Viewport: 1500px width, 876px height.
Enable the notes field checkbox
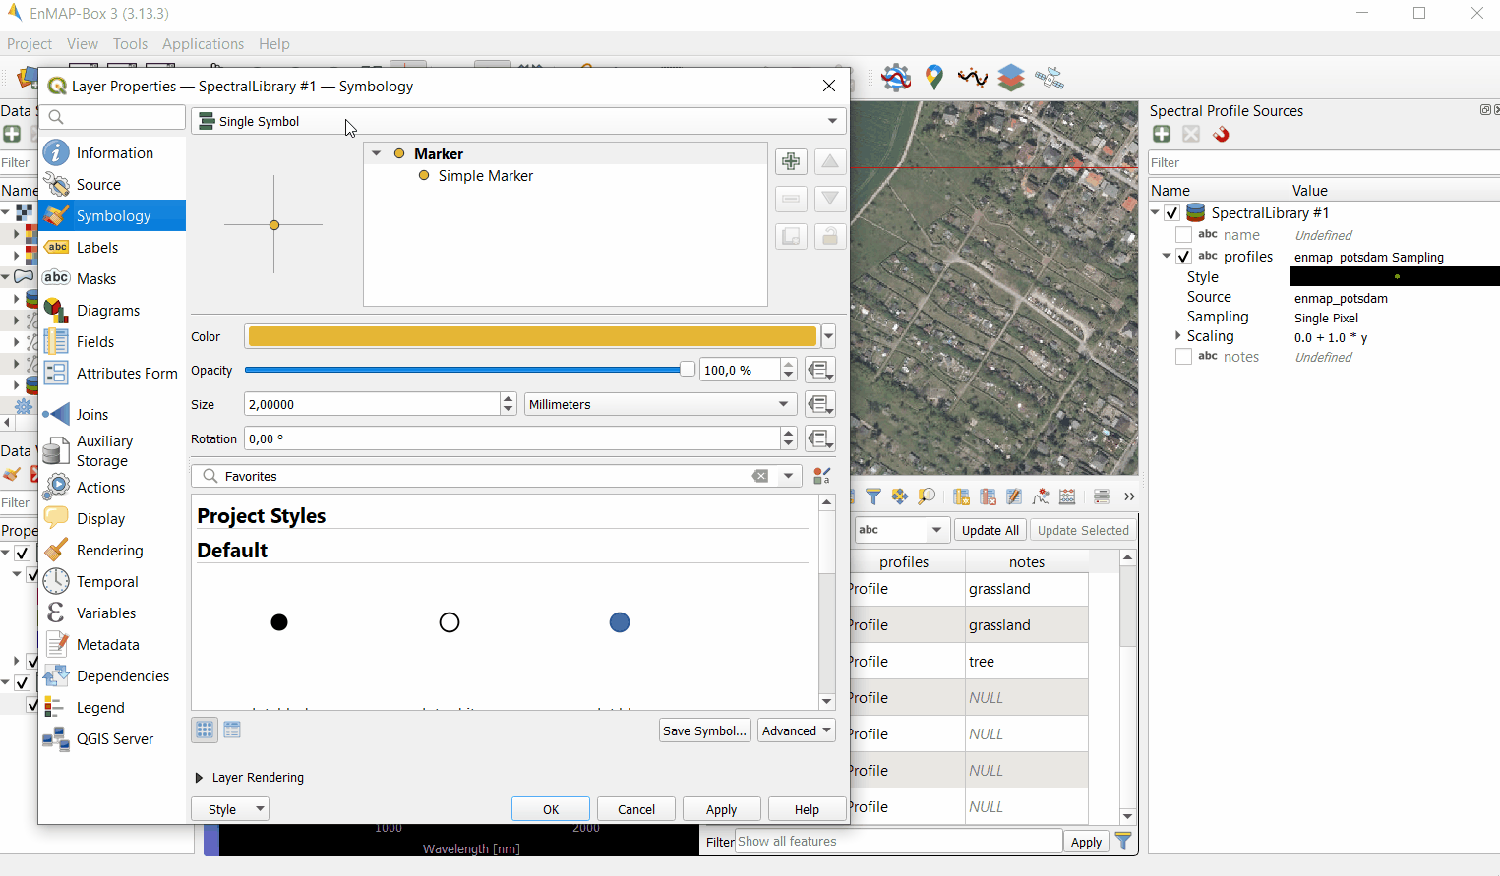pyautogui.click(x=1183, y=357)
